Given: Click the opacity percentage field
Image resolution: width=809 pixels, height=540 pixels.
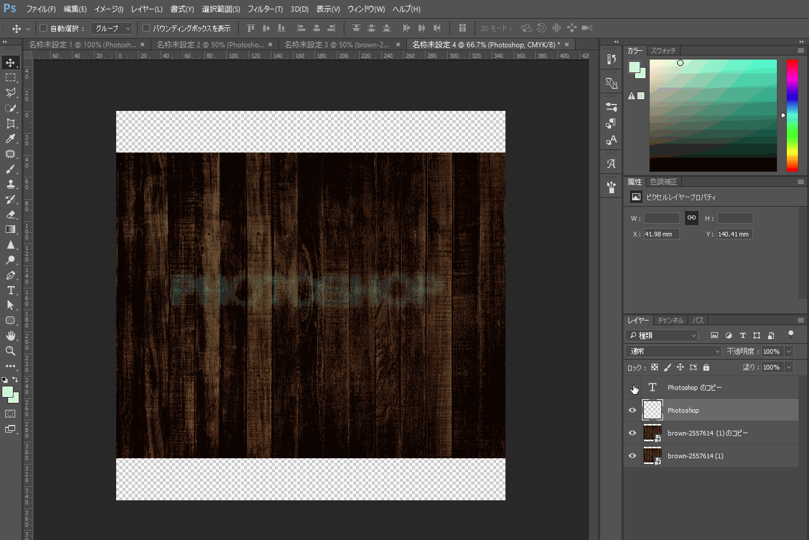Looking at the screenshot, I should point(772,351).
